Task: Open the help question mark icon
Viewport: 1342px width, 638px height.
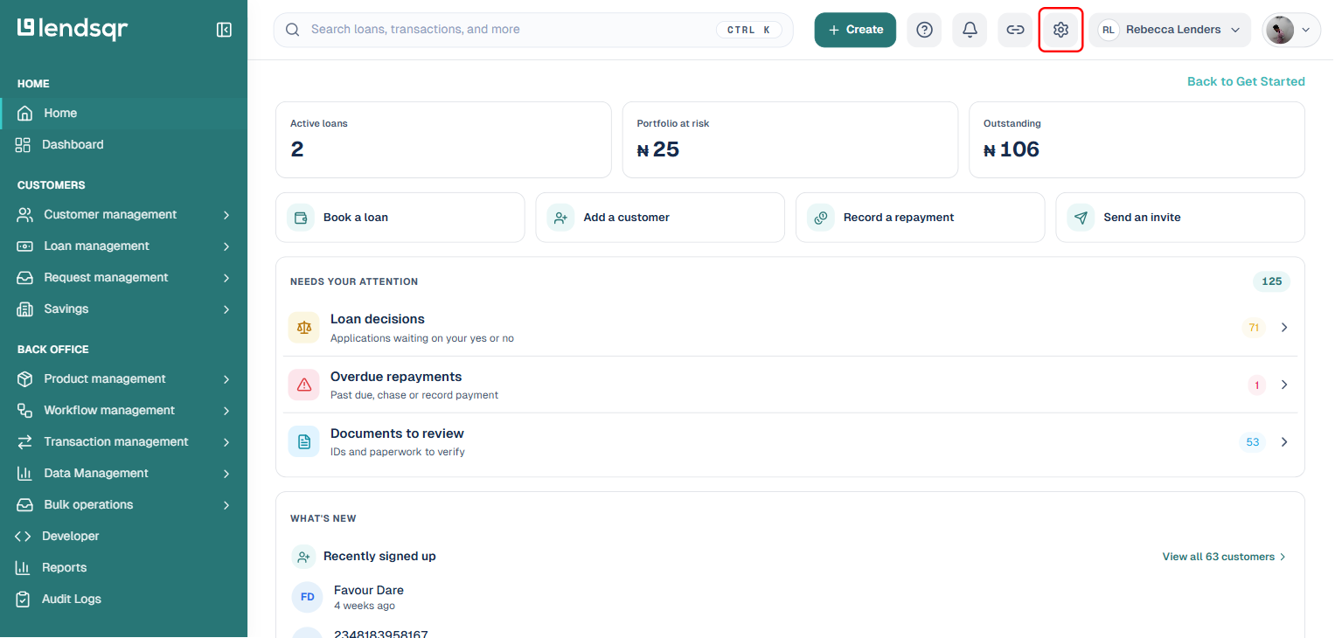Action: pyautogui.click(x=924, y=30)
